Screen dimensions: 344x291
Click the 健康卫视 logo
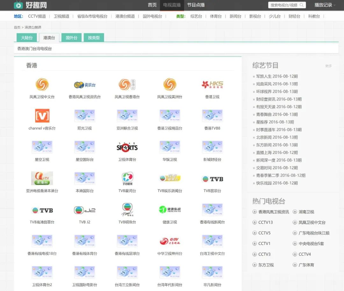pyautogui.click(x=169, y=210)
